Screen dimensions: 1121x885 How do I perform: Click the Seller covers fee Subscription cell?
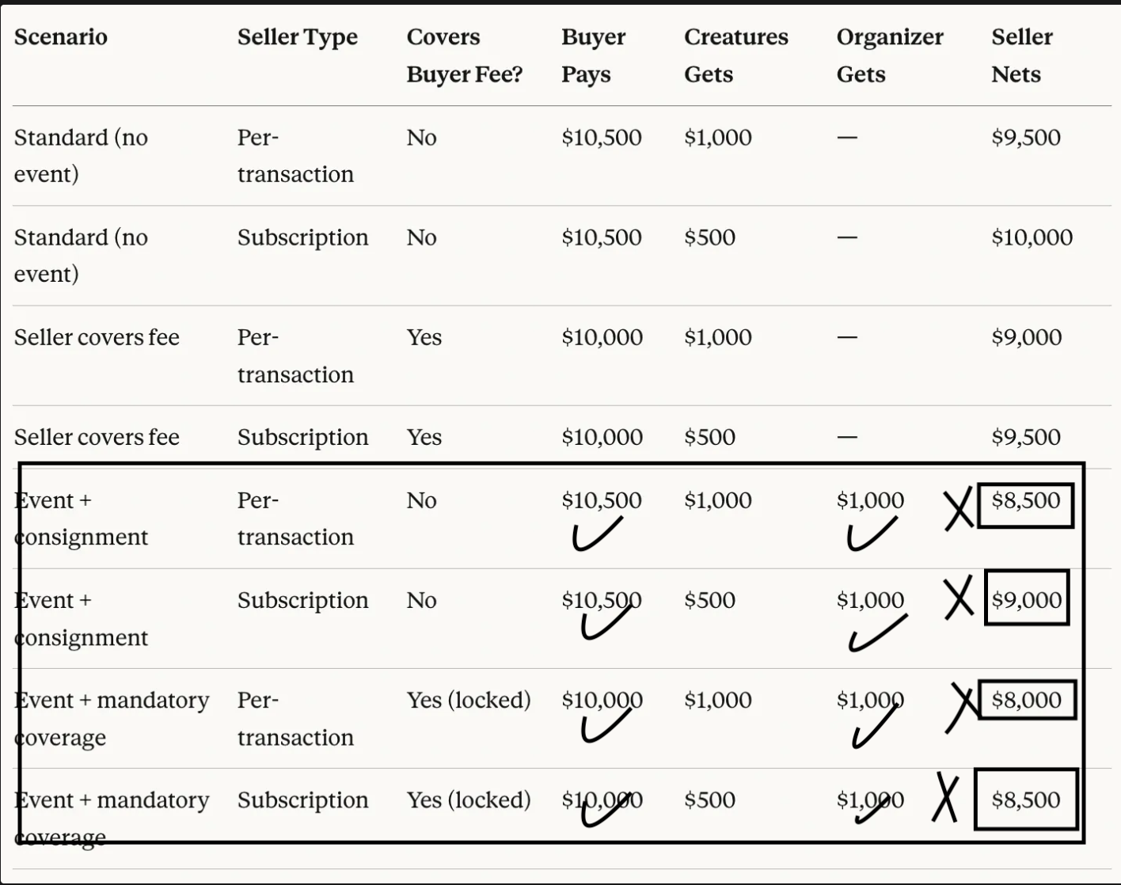(302, 438)
